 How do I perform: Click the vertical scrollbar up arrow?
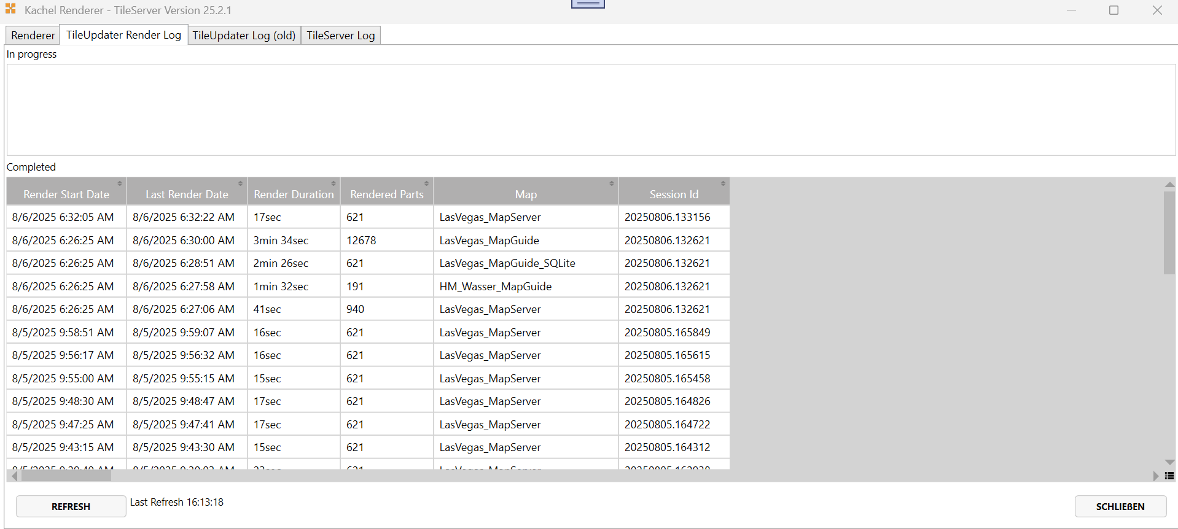[x=1169, y=184]
